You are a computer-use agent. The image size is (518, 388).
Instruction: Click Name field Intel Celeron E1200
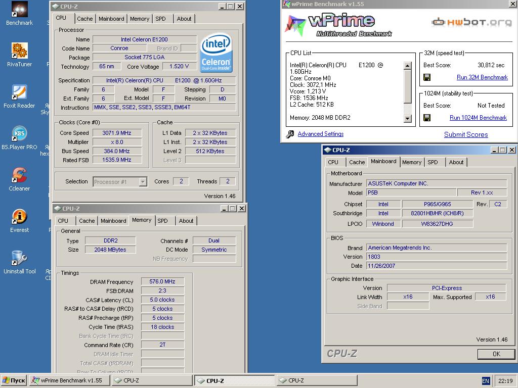tap(144, 39)
